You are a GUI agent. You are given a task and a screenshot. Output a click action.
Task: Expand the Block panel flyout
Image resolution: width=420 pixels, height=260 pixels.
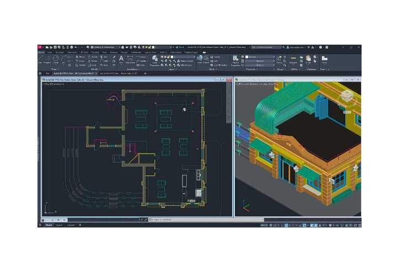[x=212, y=69]
